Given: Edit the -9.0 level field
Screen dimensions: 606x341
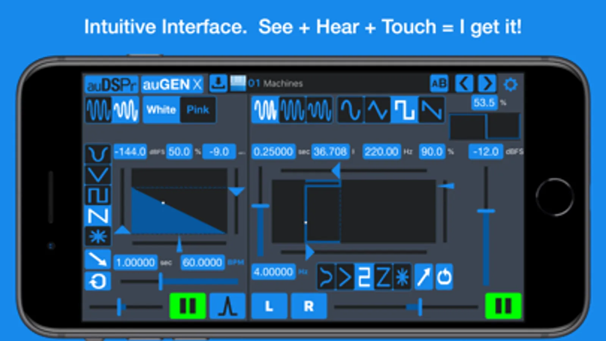Looking at the screenshot, I should 219,152.
